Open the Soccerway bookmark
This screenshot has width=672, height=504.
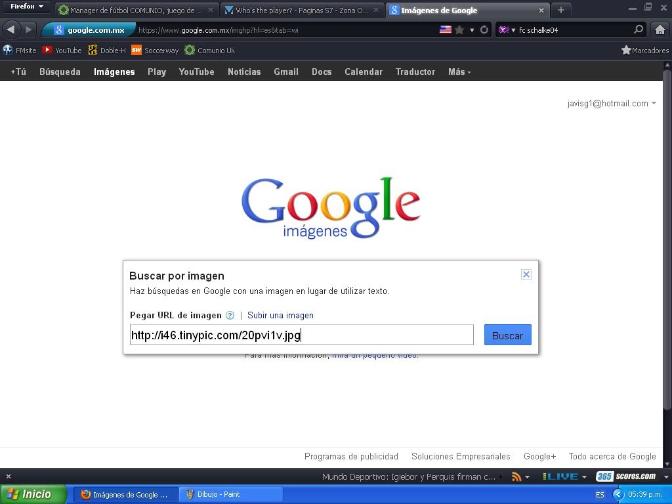155,51
